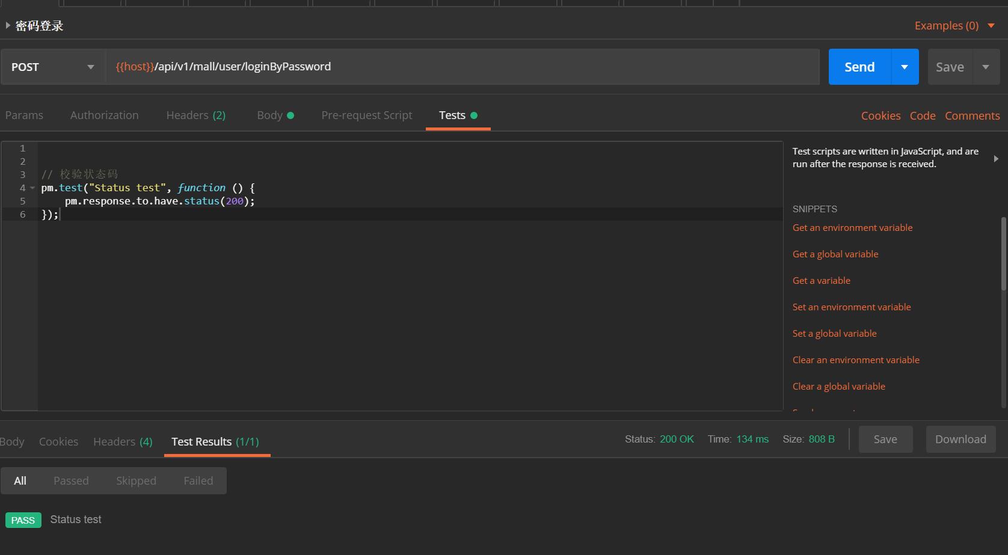The width and height of the screenshot is (1008, 555).
Task: Open the Code link
Action: click(x=923, y=115)
